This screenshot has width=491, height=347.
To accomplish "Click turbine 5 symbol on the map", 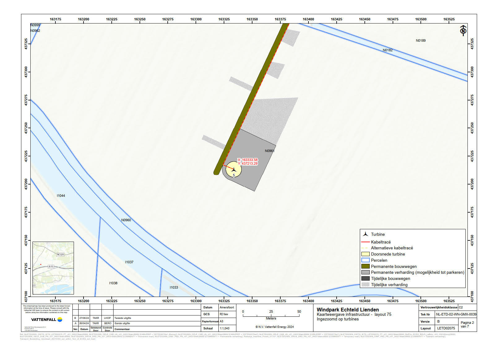I will [x=234, y=169].
